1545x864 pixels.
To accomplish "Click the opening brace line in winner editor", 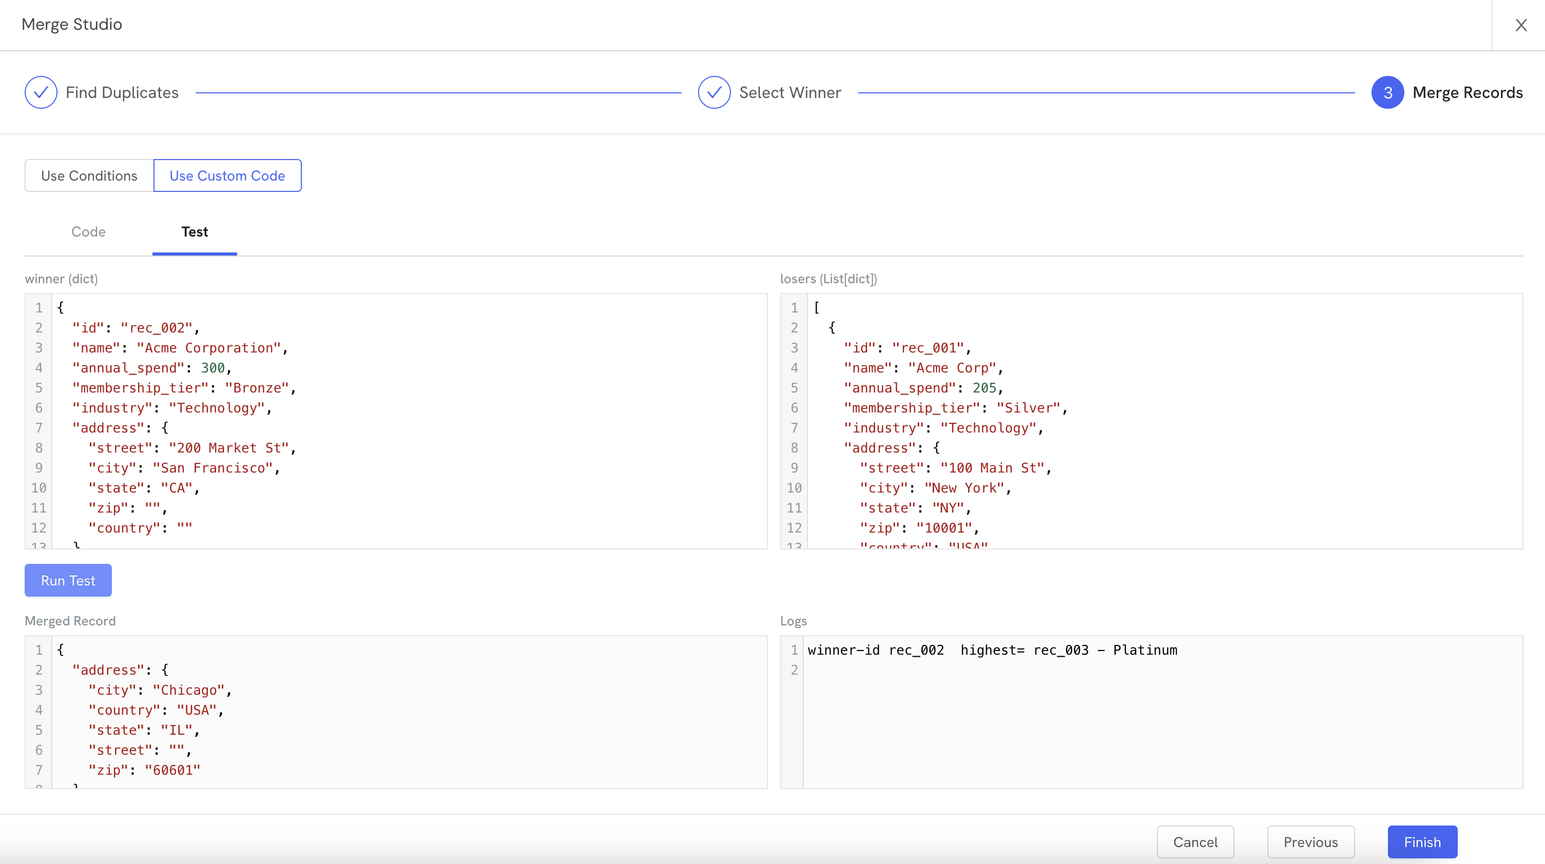I will pos(60,308).
